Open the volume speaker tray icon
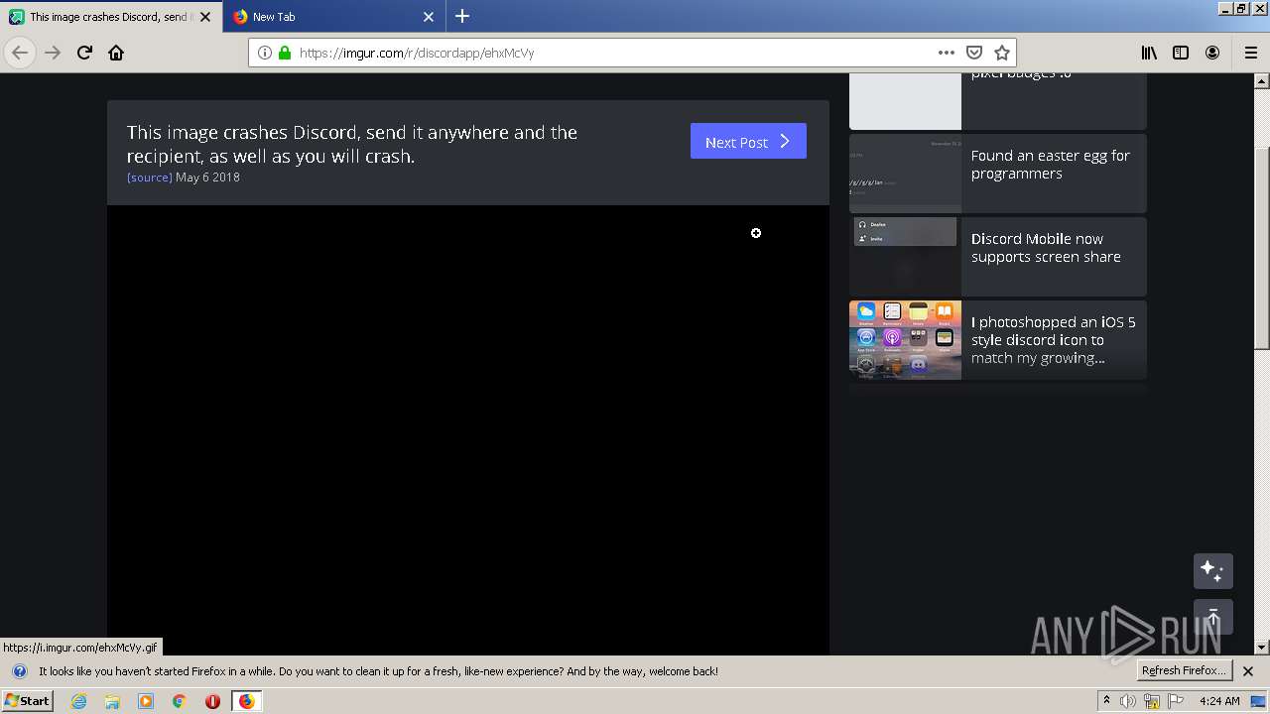This screenshot has height=714, width=1270. [1128, 701]
